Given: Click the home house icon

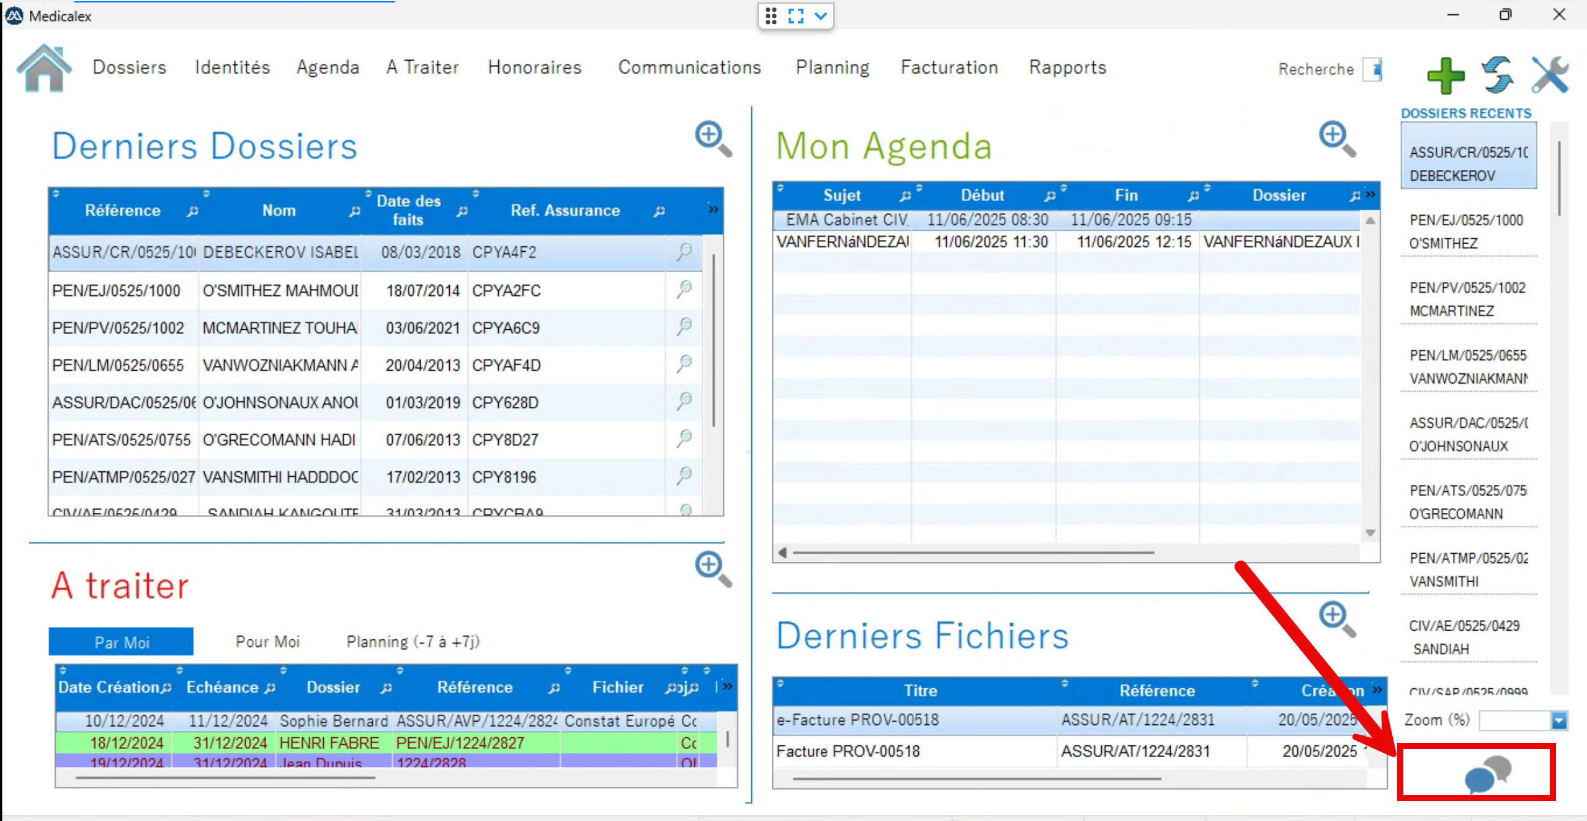Looking at the screenshot, I should click(x=43, y=69).
